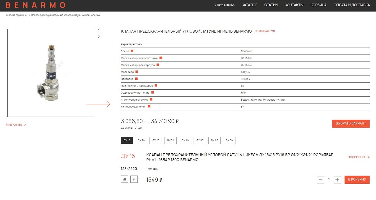Viewport: 376px width, 200px height.
Task: Click red marker next to Инженерная система
Action: (151, 99)
